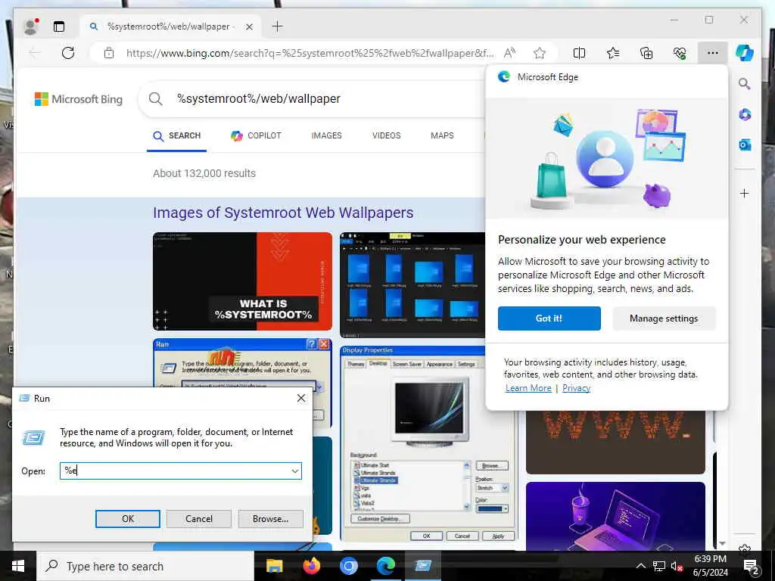Click the taskbar search box
Image resolution: width=775 pixels, height=581 pixels.
point(146,566)
